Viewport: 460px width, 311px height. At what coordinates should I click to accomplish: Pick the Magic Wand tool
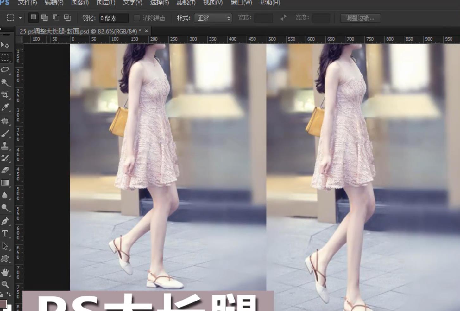(x=5, y=82)
